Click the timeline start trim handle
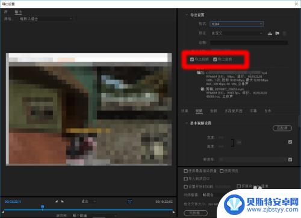Screen dimensions: 301x218 pyautogui.click(x=3, y=212)
